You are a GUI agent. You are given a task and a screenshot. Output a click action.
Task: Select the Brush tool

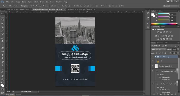point(2,38)
